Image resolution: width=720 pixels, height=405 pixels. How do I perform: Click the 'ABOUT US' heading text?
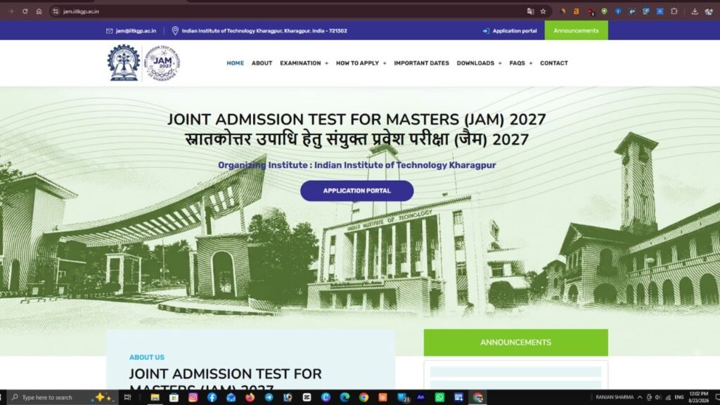(x=146, y=357)
